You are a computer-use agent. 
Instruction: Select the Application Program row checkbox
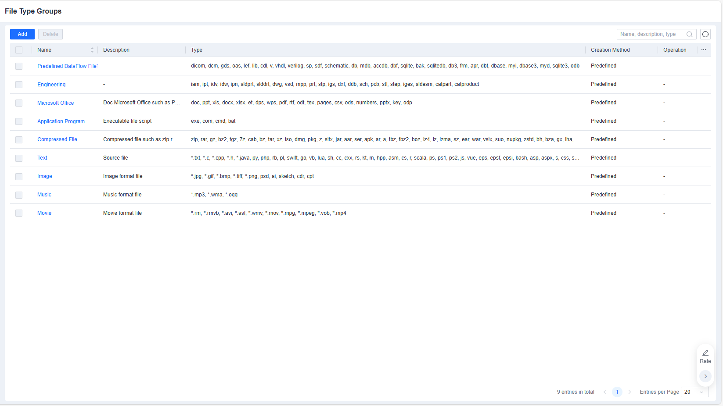click(x=19, y=121)
